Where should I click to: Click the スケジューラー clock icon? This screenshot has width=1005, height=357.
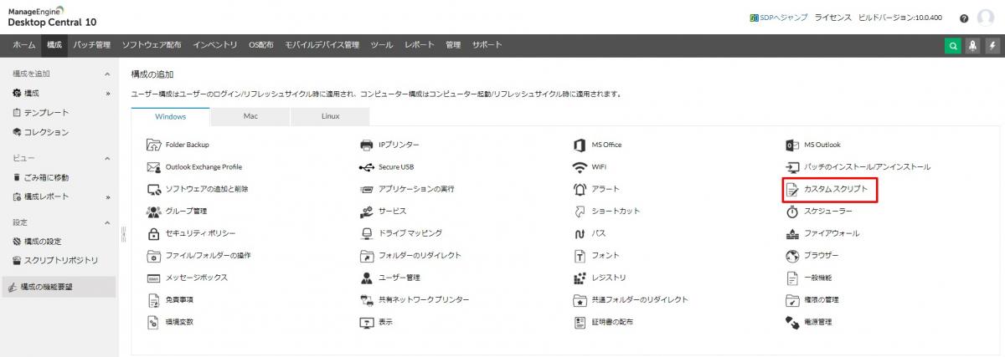[792, 212]
